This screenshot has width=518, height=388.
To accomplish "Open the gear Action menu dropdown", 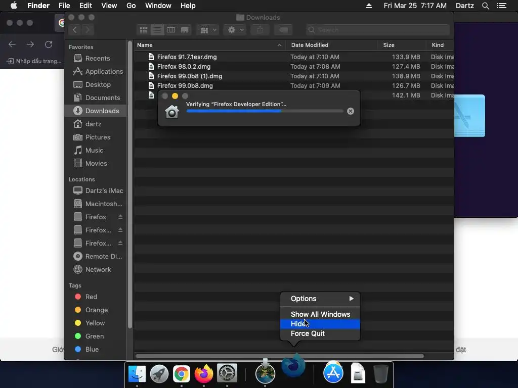I will pos(236,30).
